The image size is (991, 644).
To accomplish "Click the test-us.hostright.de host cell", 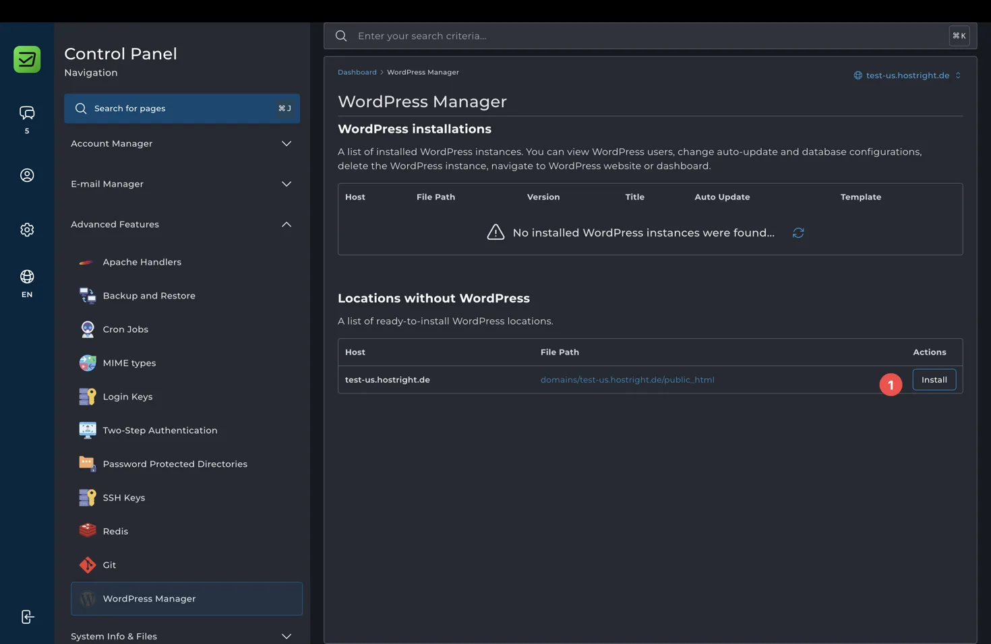I will [388, 380].
